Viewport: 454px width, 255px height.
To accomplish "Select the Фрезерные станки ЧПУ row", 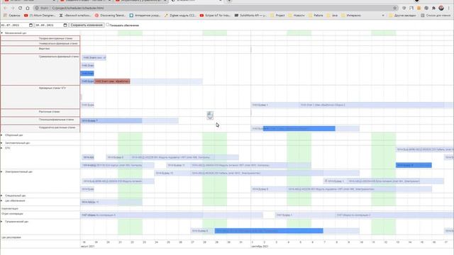I will click(40, 97).
